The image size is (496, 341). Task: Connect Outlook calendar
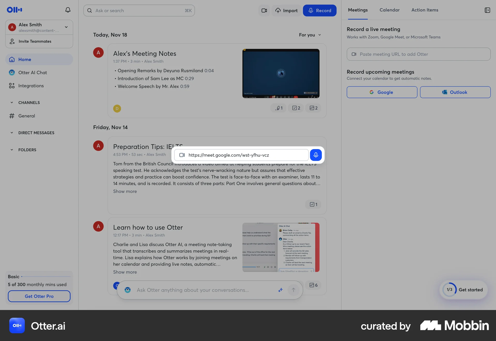455,92
